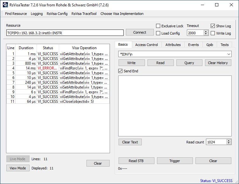Click the Visa Operation column header
239x184 pixels.
pyautogui.click(x=84, y=48)
